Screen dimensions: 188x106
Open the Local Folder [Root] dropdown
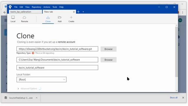pos(41,79)
